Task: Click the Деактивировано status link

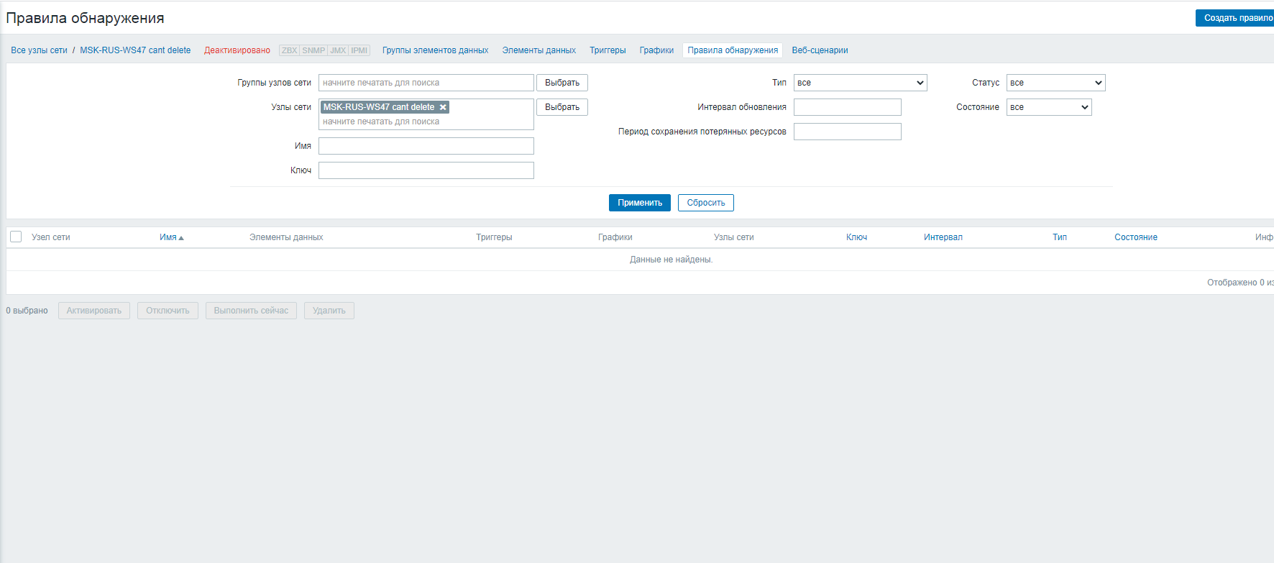Action: 237,50
